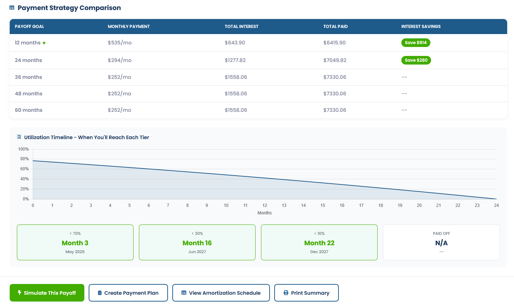This screenshot has height=308, width=514.
Task: Click the table icon beside Payment Strategy Comparison heading
Action: 13,8
